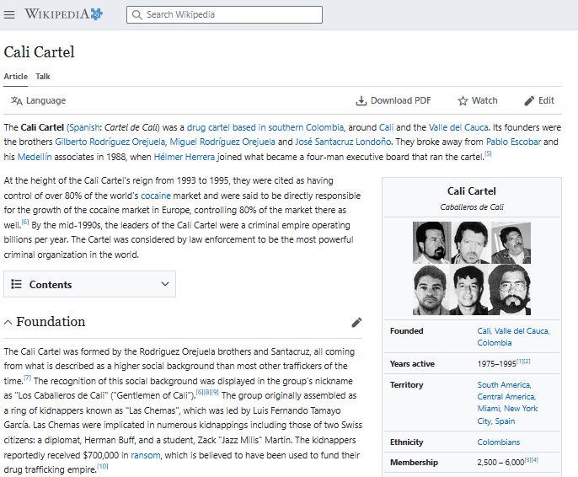This screenshot has height=477, width=578.
Task: Click the Watch star icon
Action: (x=463, y=100)
